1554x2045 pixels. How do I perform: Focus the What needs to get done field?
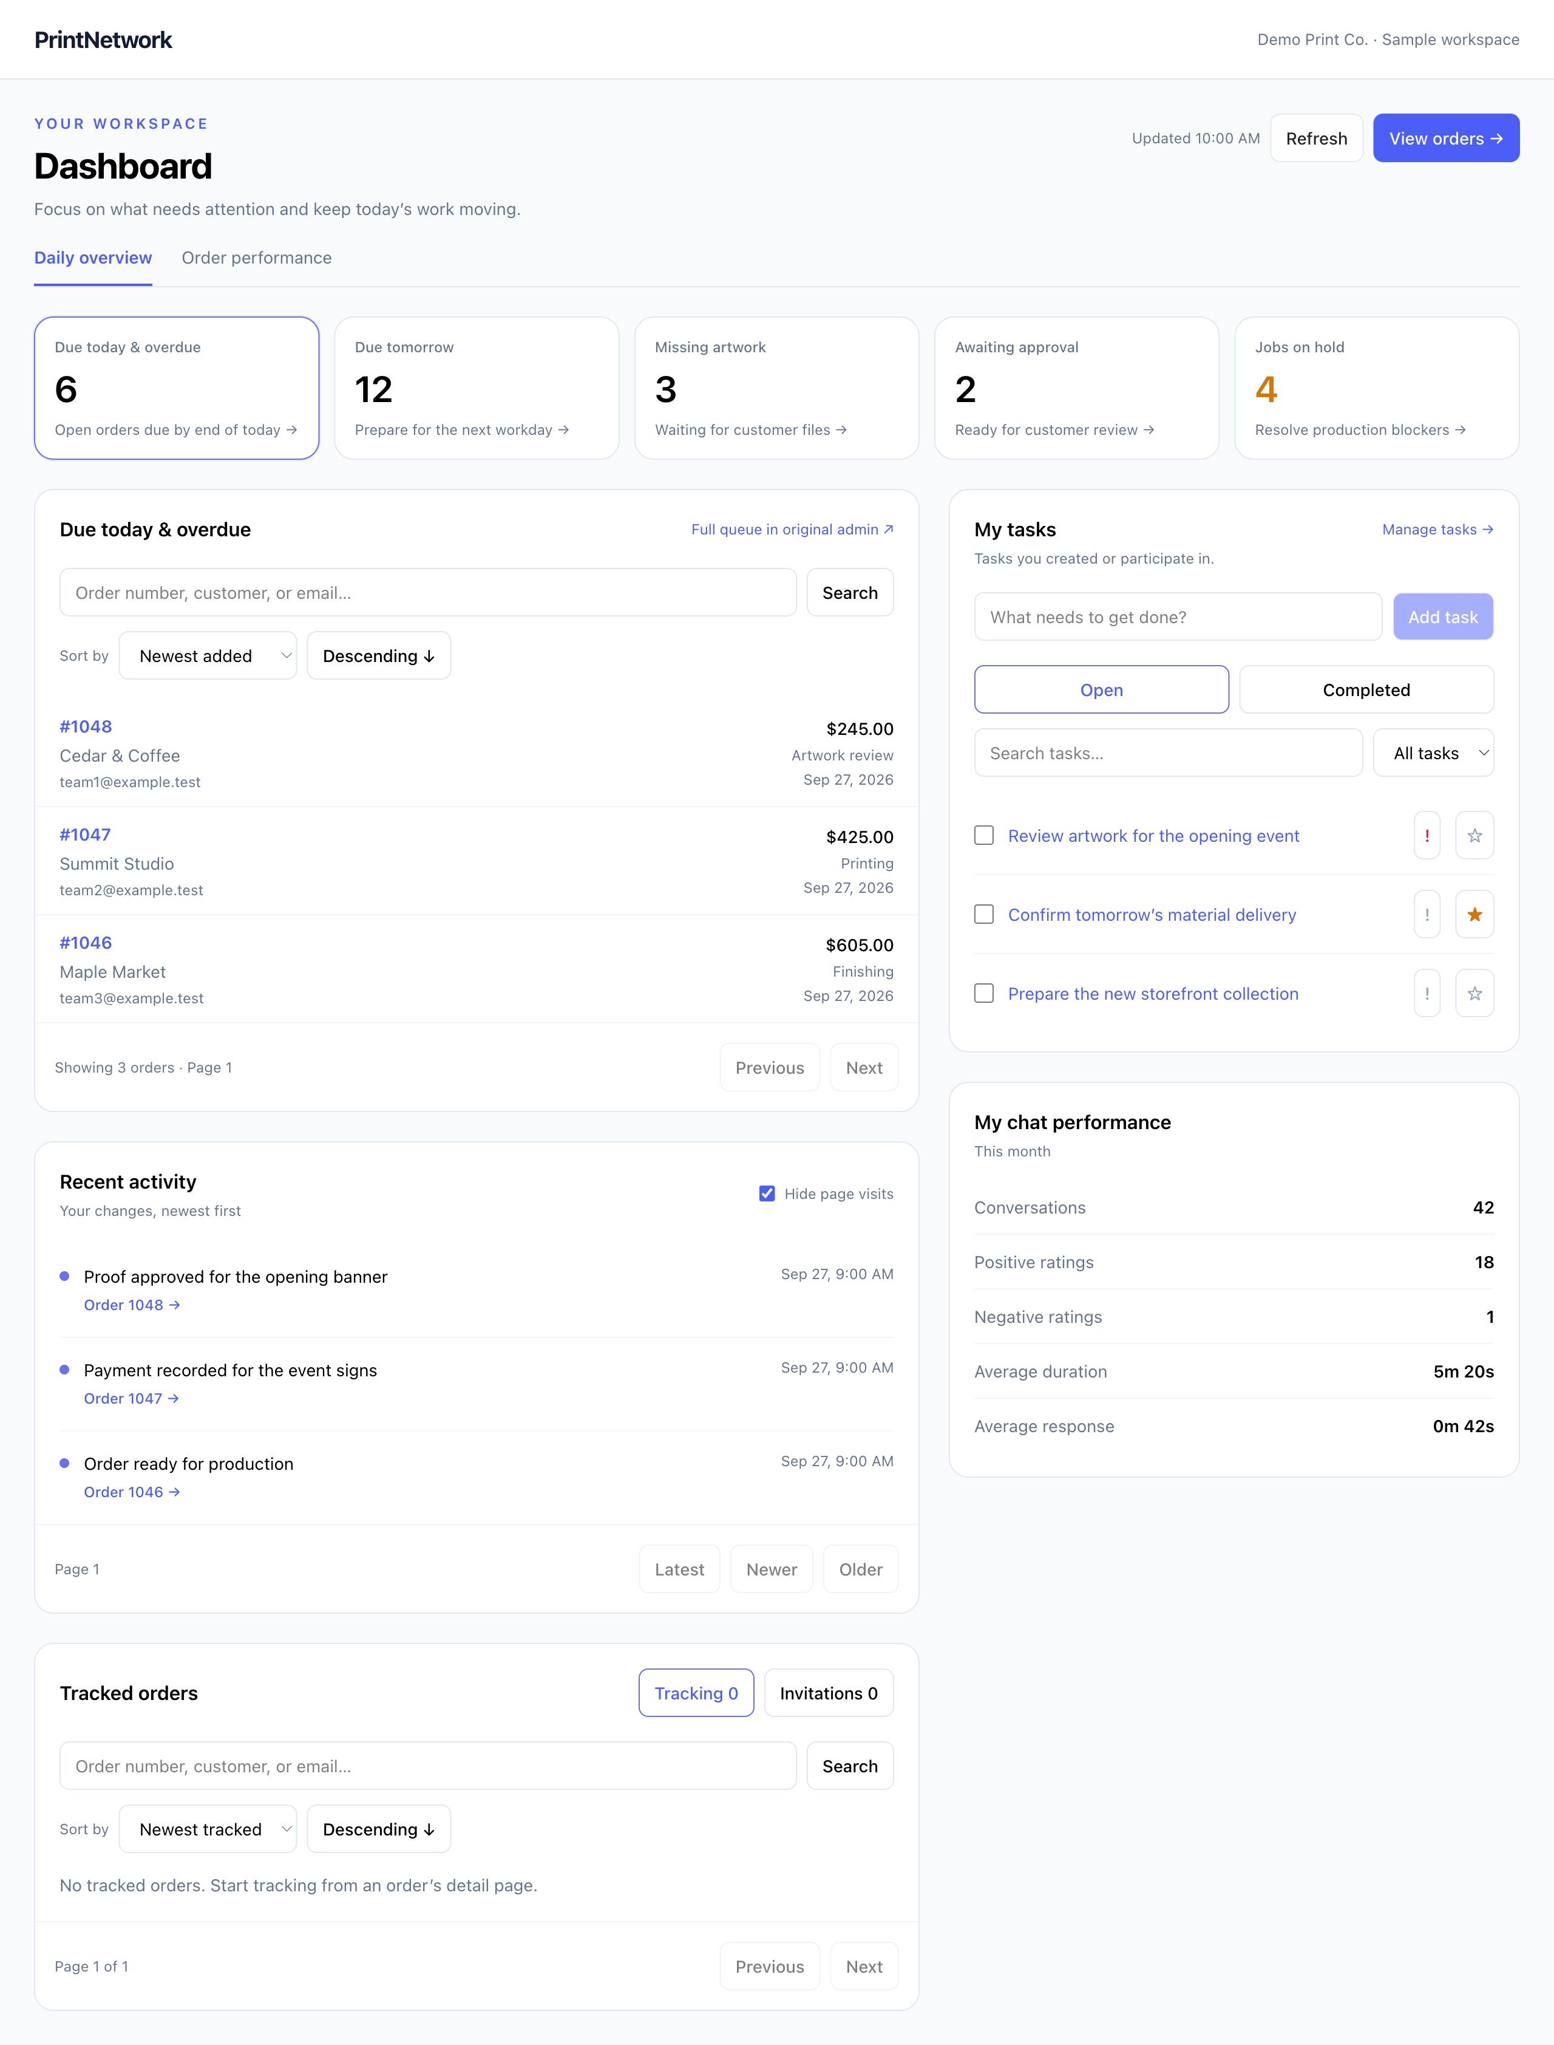pyautogui.click(x=1178, y=617)
